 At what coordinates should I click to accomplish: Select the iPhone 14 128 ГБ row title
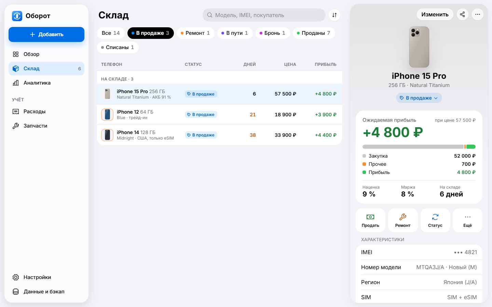pos(136,132)
